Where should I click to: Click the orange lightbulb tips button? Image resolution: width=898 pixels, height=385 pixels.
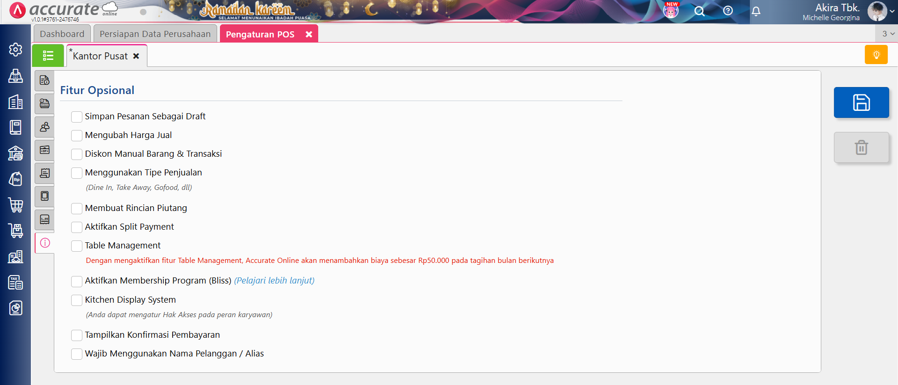(876, 55)
